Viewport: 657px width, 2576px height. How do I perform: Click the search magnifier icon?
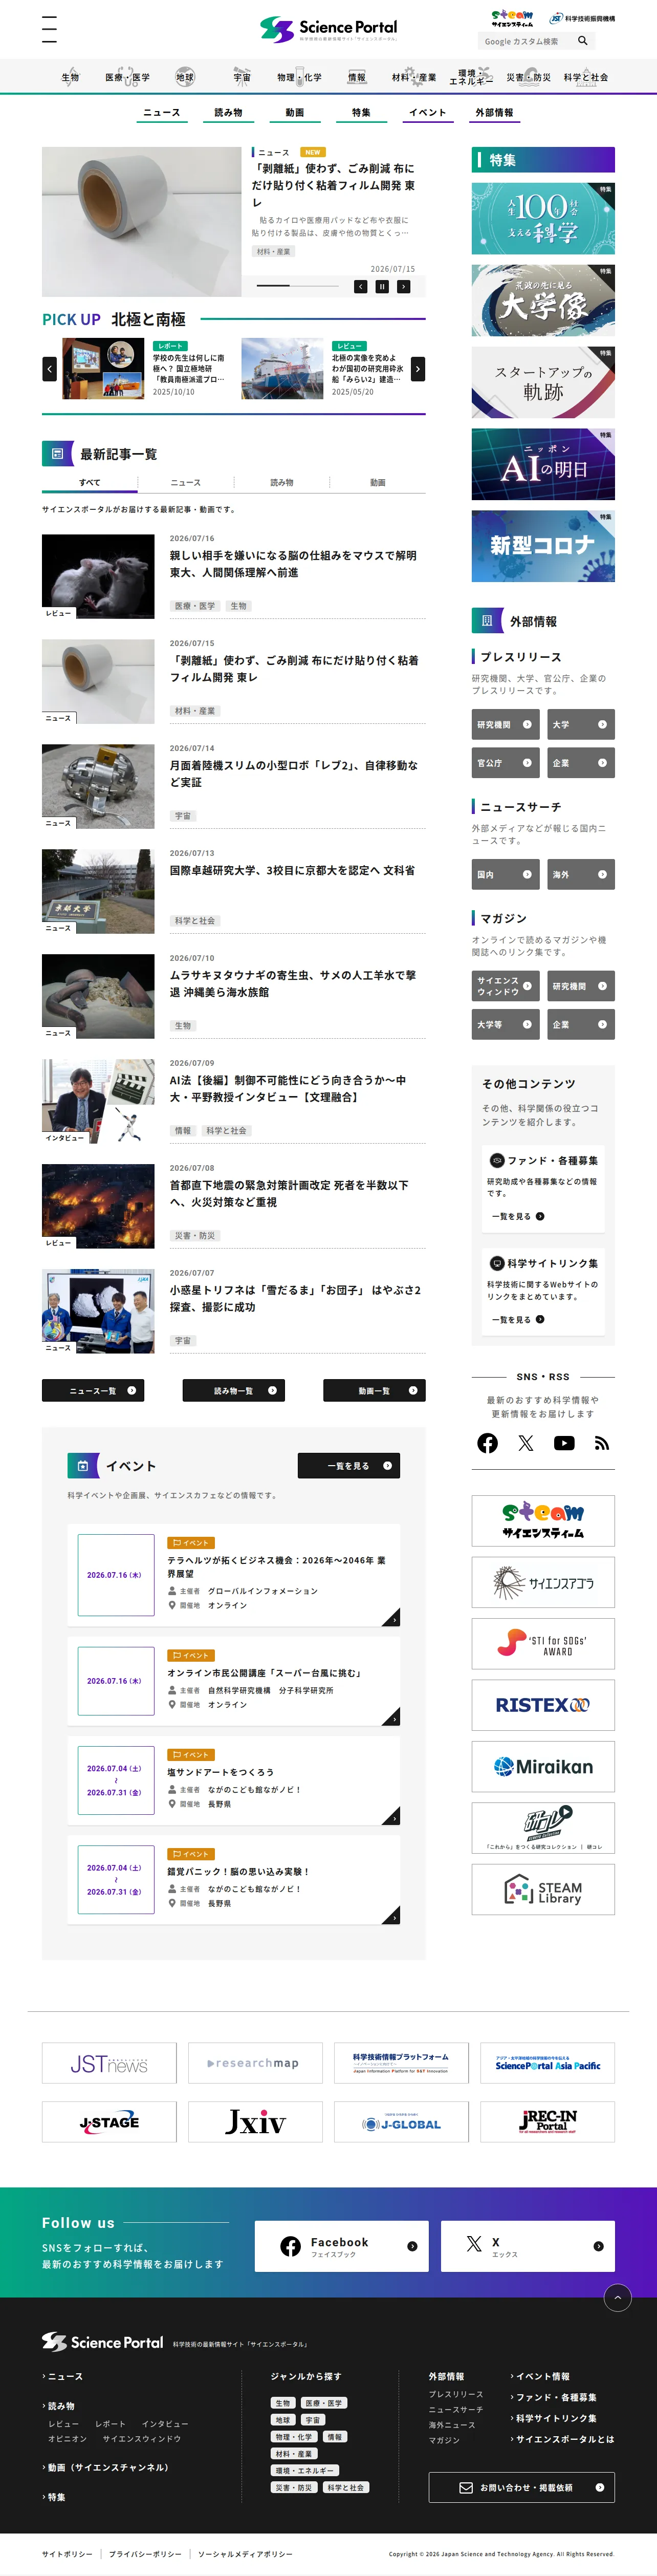coord(582,41)
